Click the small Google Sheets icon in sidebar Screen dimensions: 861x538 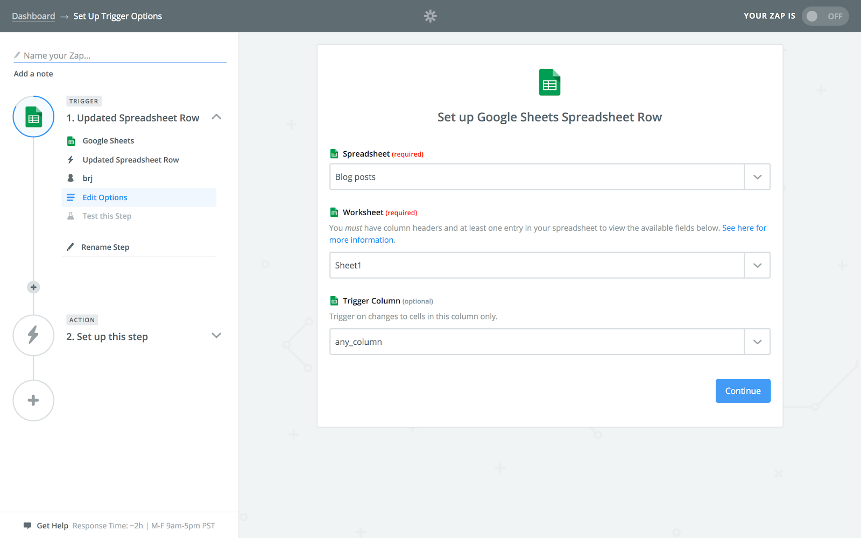(x=71, y=141)
